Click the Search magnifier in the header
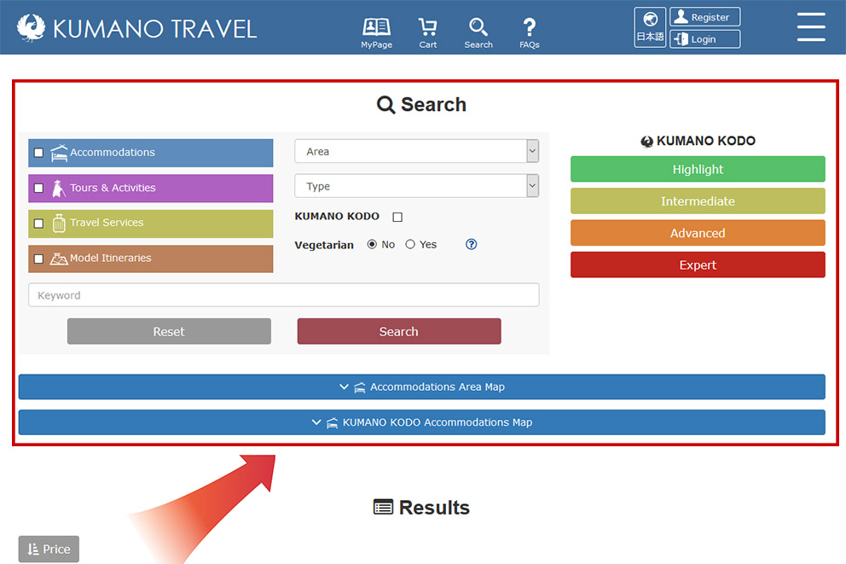This screenshot has height=564, width=846. click(x=478, y=33)
